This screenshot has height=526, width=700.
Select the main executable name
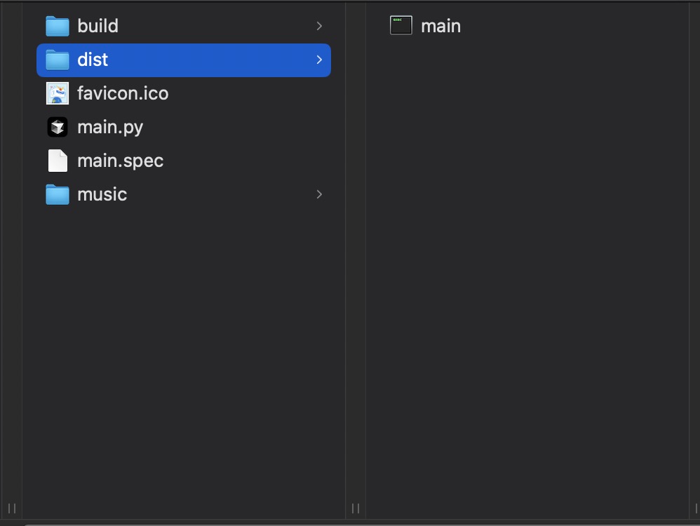[440, 27]
